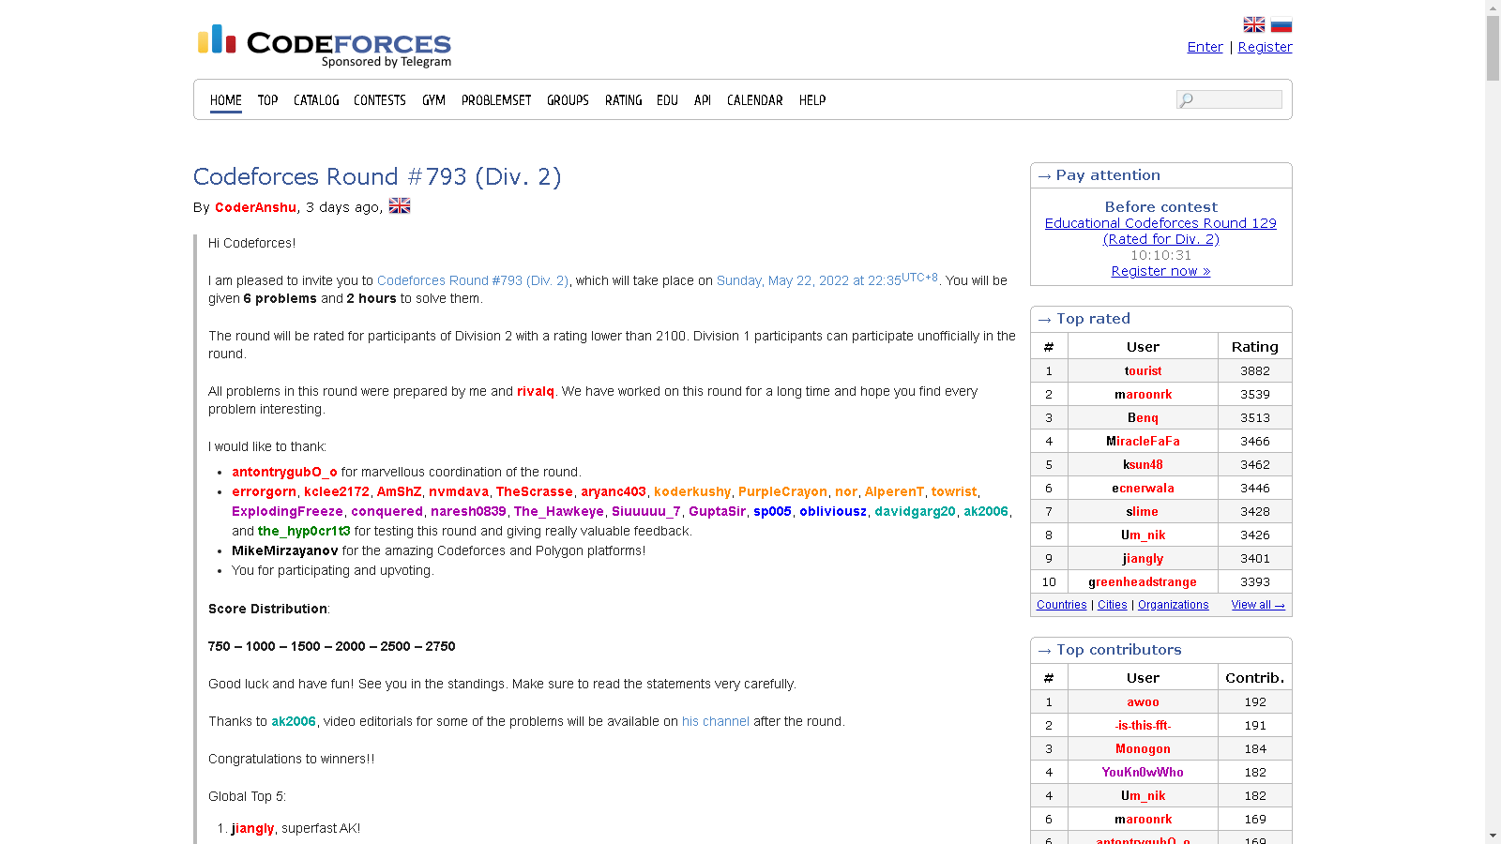1501x844 pixels.
Task: Open antontrygubO_o profile in thanks list
Action: pyautogui.click(x=284, y=472)
